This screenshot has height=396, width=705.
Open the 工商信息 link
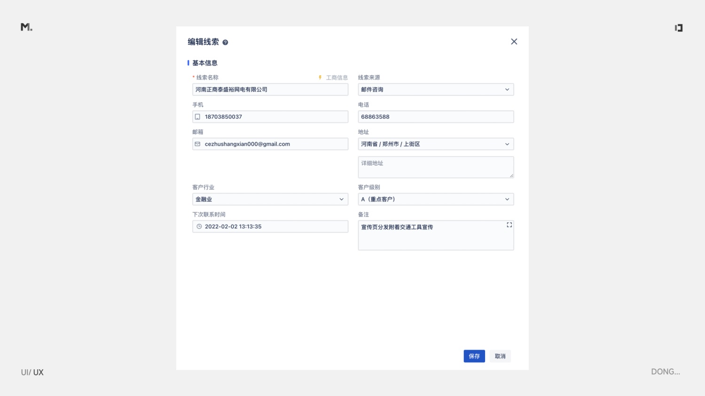(337, 78)
